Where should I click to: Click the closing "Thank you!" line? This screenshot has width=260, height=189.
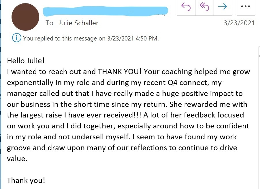coord(26,180)
